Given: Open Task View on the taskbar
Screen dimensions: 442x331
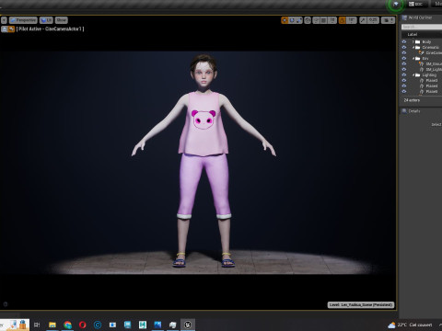Looking at the screenshot, I should [37, 325].
